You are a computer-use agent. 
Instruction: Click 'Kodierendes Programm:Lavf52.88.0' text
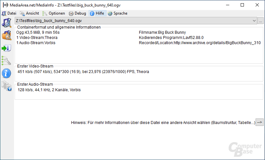[171, 38]
